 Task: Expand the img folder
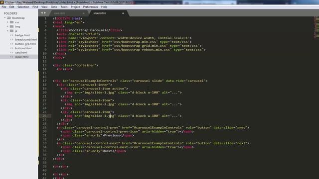[x=8, y=26]
